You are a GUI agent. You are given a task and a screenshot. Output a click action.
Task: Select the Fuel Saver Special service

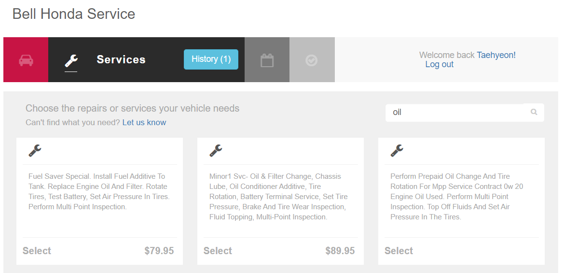click(x=37, y=251)
